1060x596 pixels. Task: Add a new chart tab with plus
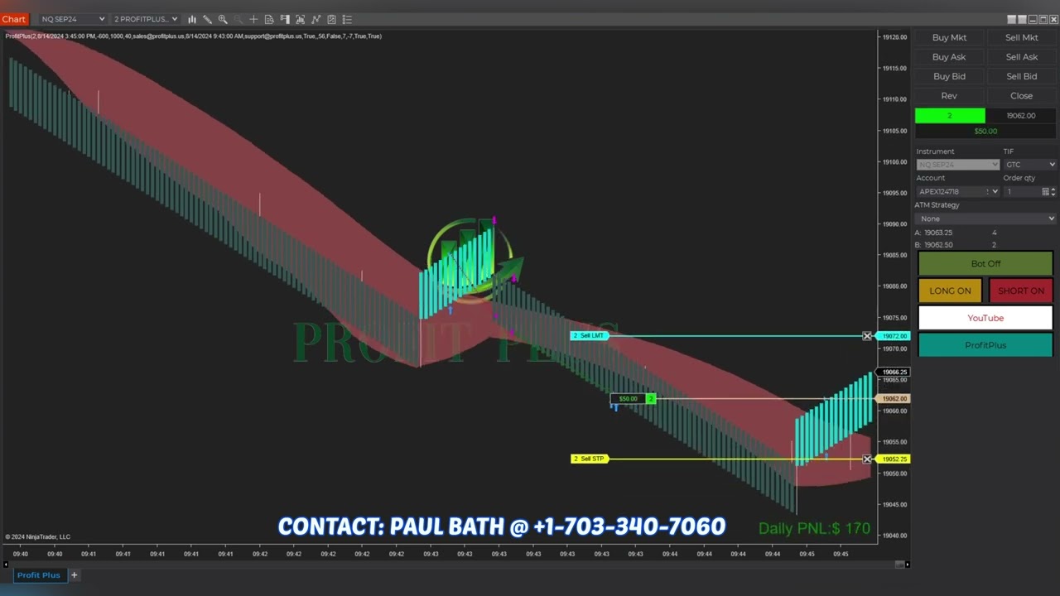[x=74, y=574]
